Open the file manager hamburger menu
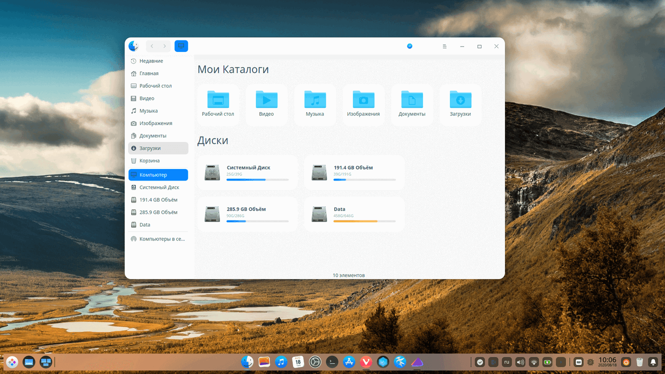 click(x=444, y=47)
